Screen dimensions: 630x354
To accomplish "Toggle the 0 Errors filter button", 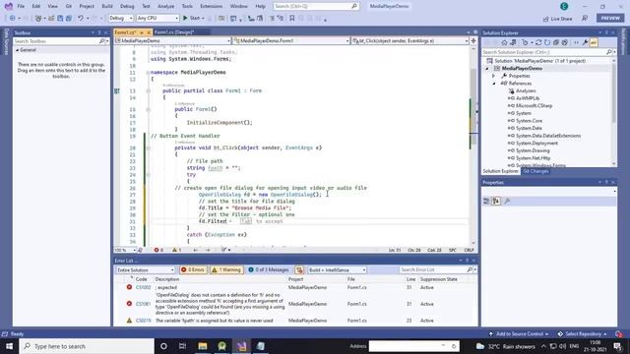I will click(193, 270).
